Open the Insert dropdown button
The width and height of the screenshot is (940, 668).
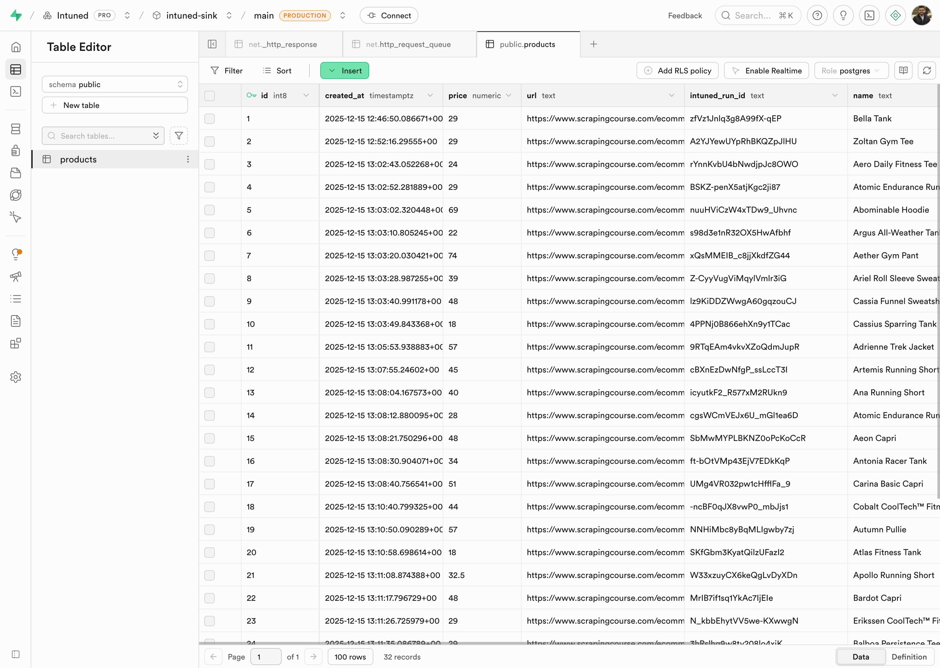coord(344,70)
